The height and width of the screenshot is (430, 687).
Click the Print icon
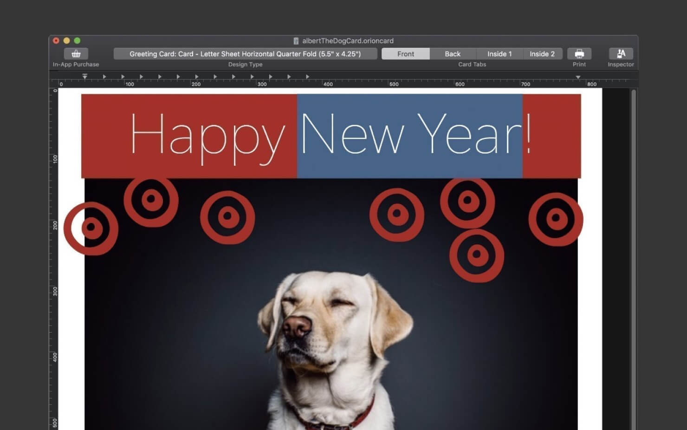click(x=579, y=54)
